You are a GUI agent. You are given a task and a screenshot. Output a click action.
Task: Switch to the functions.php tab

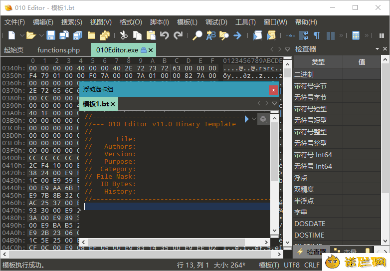coord(58,50)
